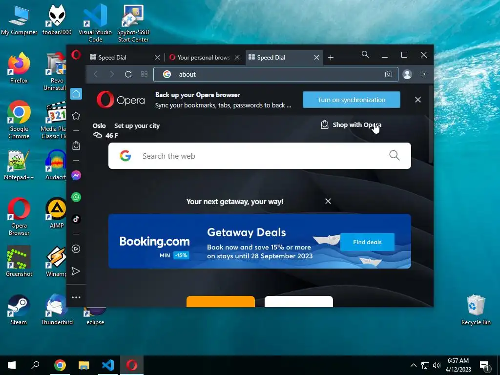Open taskbar search magnifier
This screenshot has width=500, height=375.
[x=35, y=365]
